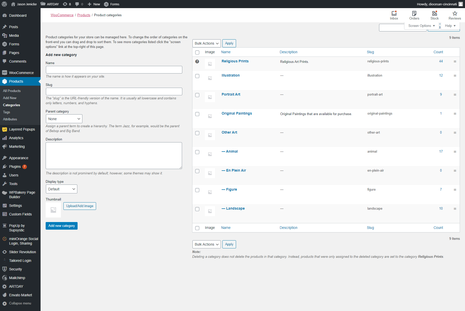
Task: Open the Portrait Art category link
Action: point(231,94)
